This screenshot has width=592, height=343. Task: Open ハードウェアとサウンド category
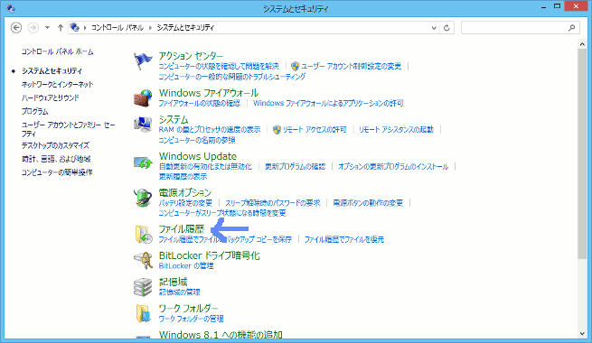pyautogui.click(x=51, y=98)
